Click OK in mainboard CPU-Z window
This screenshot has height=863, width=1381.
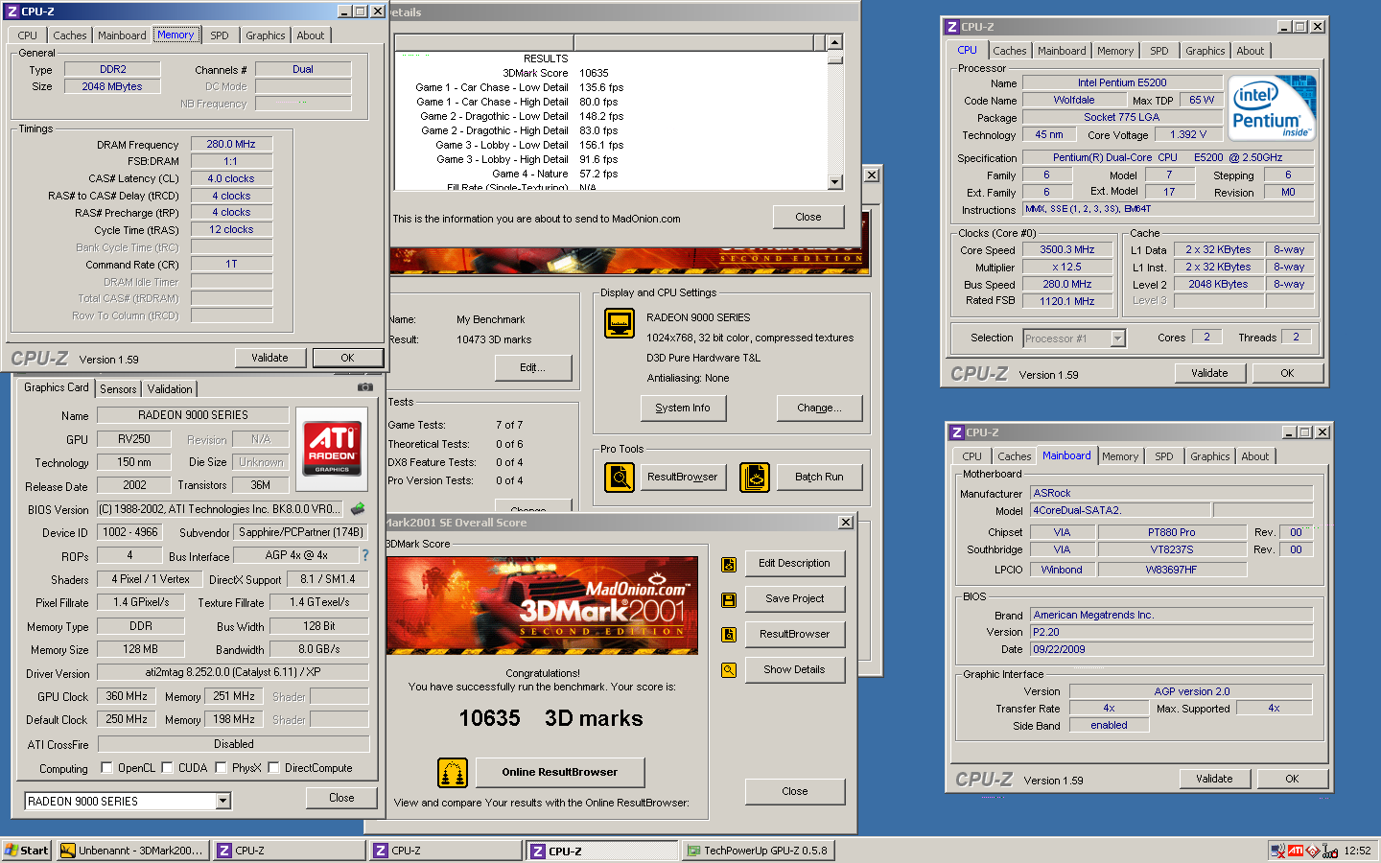click(x=1292, y=779)
